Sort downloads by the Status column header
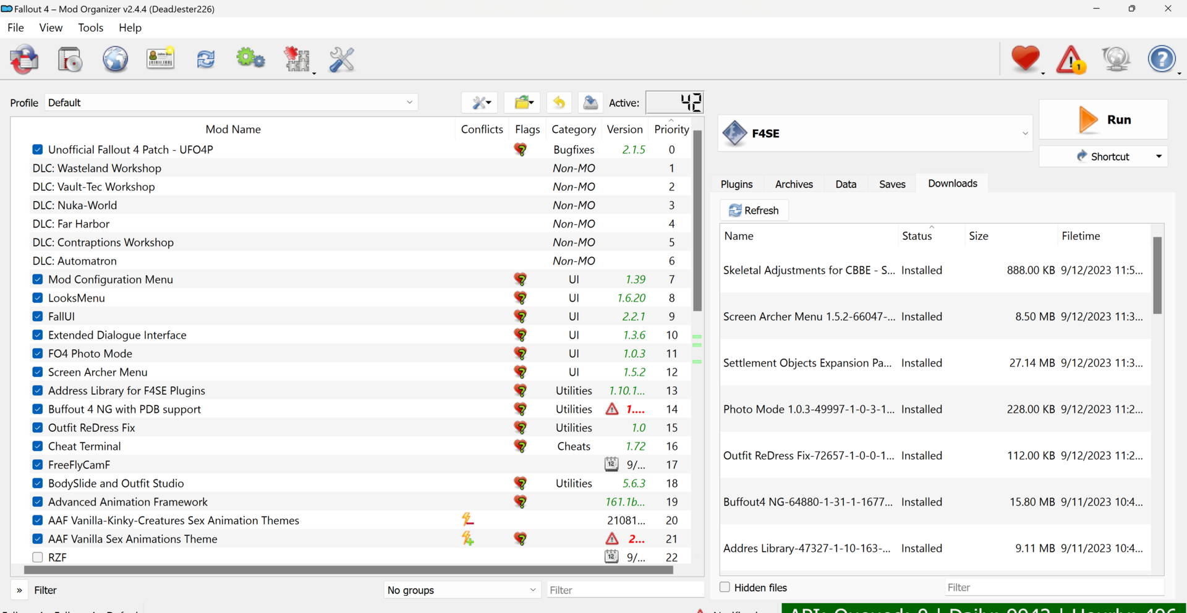This screenshot has width=1187, height=613. coord(931,236)
